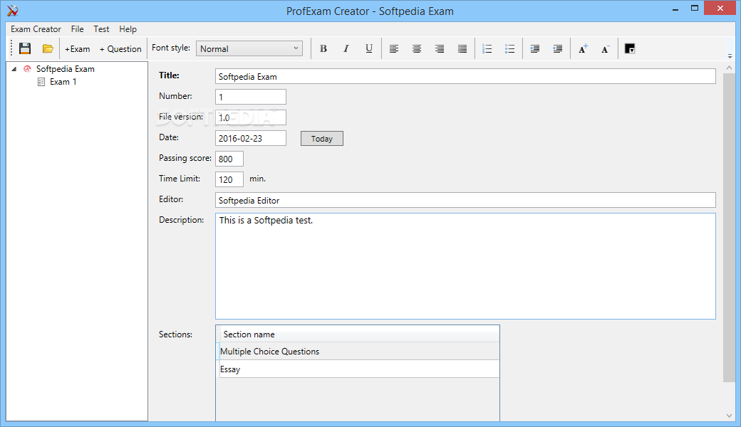
Task: Click the Today button
Action: point(322,139)
